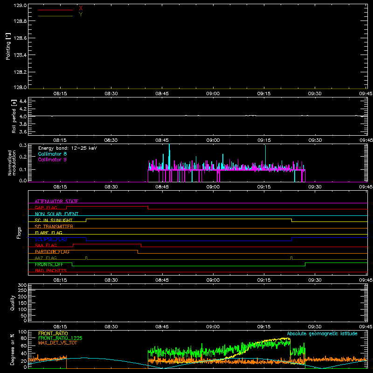
Task: Click the cyan 'Collimator 8' legend text
Action: click(52, 154)
